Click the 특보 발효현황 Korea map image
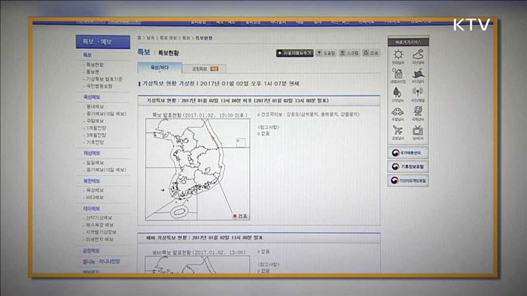This screenshot has width=527, height=296. click(x=197, y=169)
